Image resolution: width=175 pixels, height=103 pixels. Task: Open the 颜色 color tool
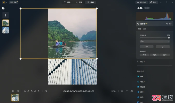pos(141,97)
